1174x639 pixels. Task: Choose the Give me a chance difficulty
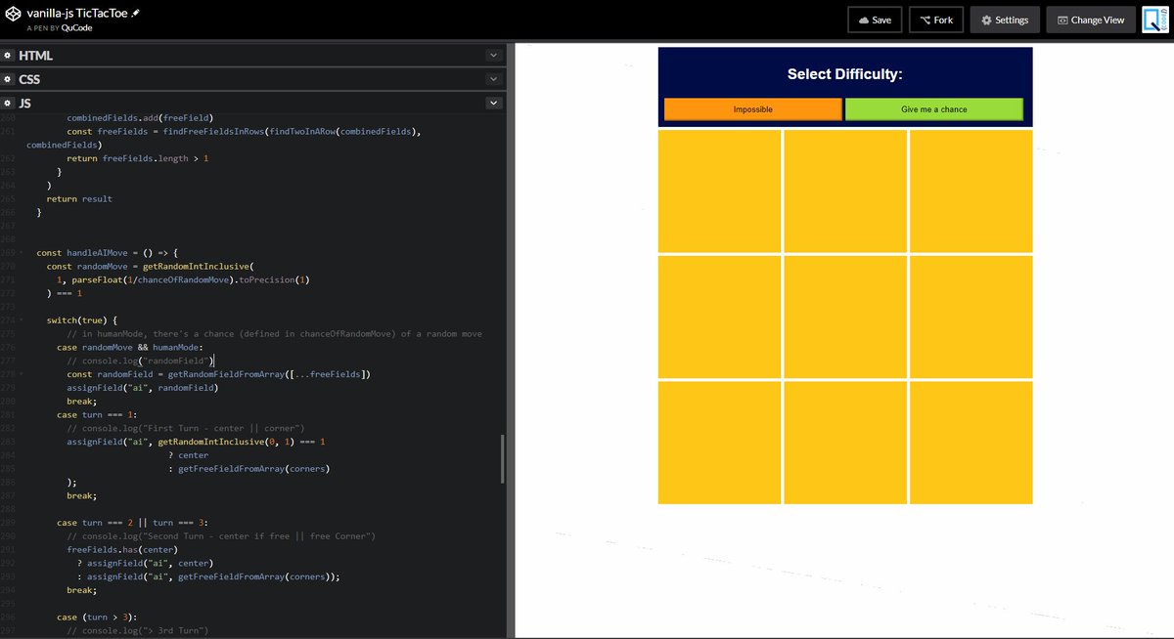tap(933, 109)
